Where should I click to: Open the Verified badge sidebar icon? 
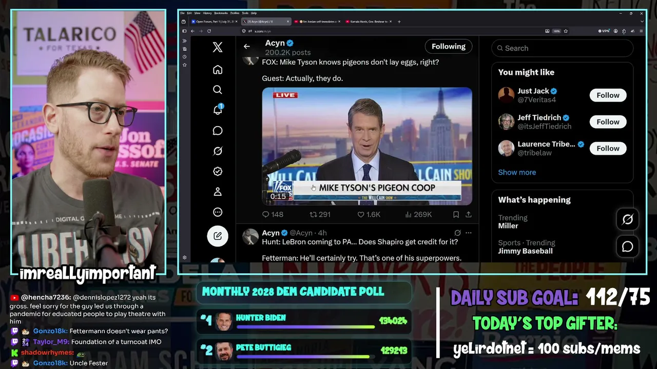tap(218, 171)
